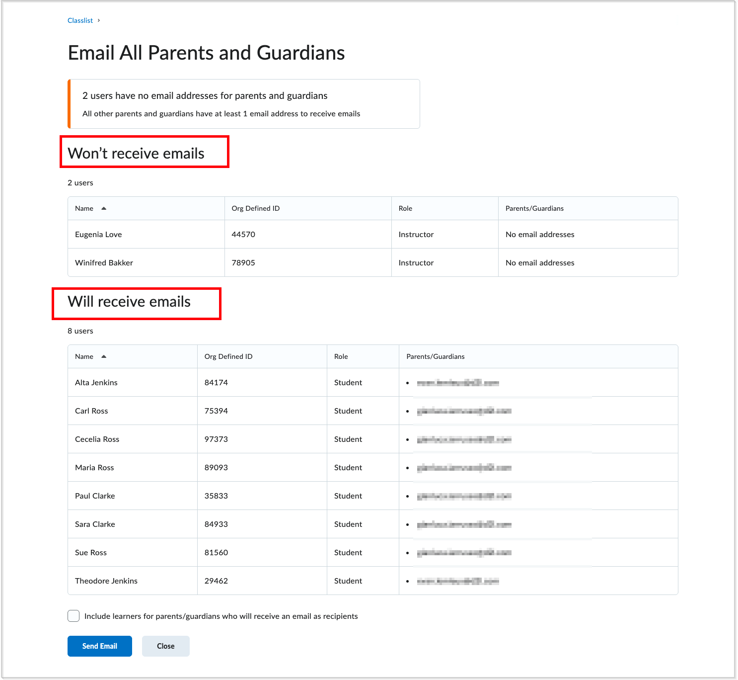
Task: Click the chevron in the Classlist breadcrumb
Action: point(98,20)
